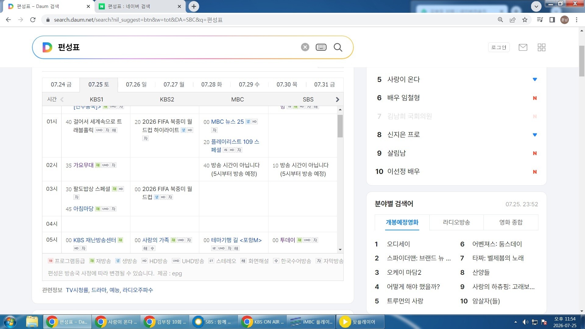Open Chrome media control icon
Viewport: 585px width, 329px height.
coord(540,20)
